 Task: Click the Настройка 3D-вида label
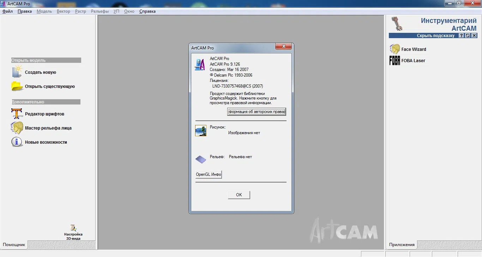(x=73, y=236)
